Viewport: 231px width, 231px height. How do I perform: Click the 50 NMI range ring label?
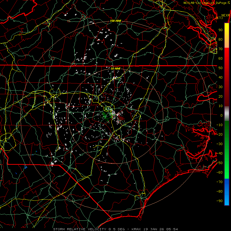(x=115, y=69)
